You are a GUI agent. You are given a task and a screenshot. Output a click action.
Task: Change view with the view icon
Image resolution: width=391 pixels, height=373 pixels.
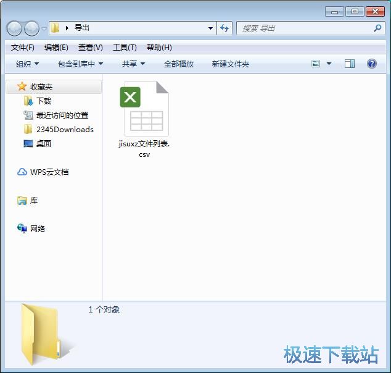(316, 64)
